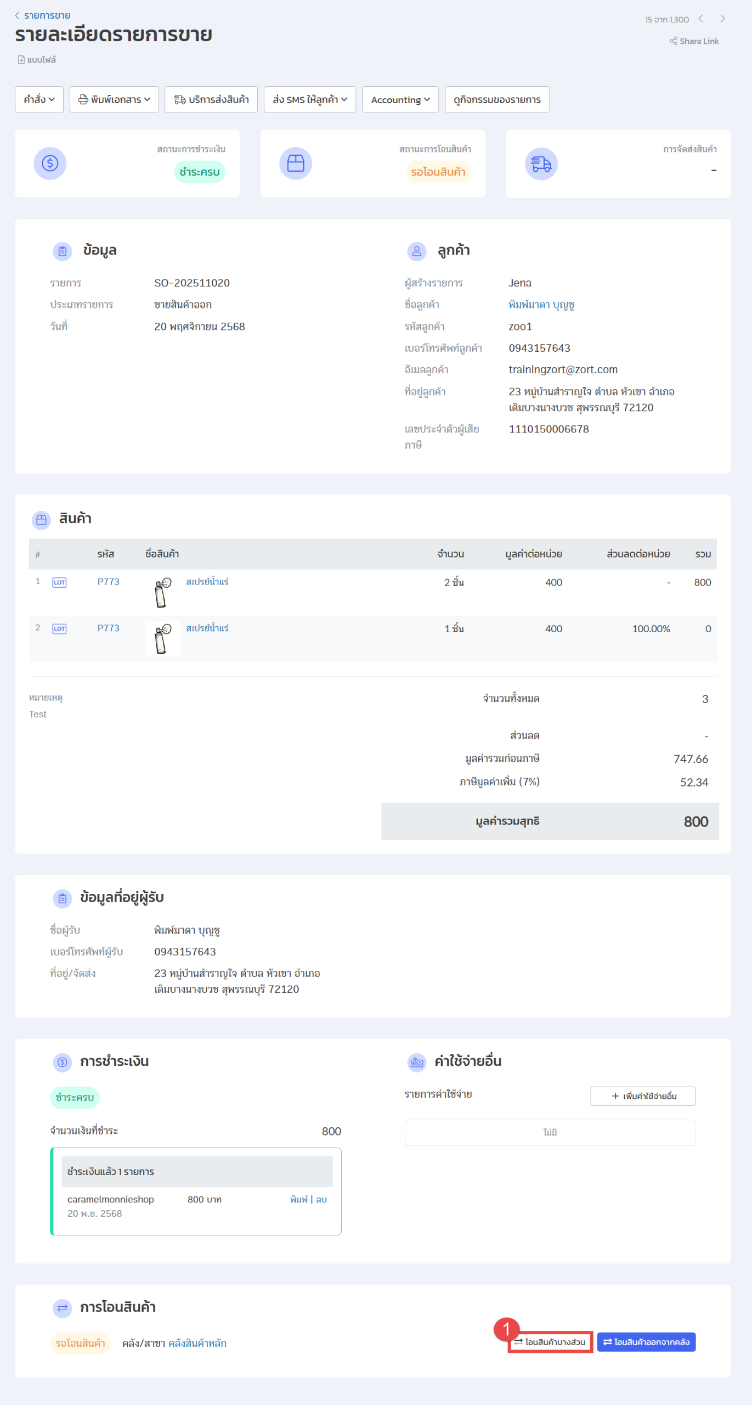Click the บริการส่งสินค้า button

click(x=211, y=99)
